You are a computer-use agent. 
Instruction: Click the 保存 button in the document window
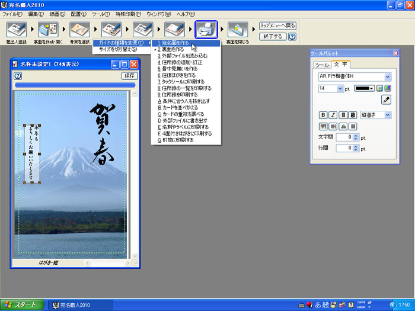click(129, 76)
